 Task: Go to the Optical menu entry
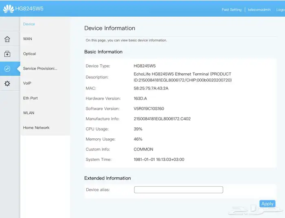tap(29, 54)
